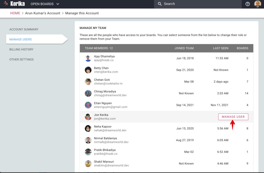Click Jon Kerika's avatar

(88, 117)
